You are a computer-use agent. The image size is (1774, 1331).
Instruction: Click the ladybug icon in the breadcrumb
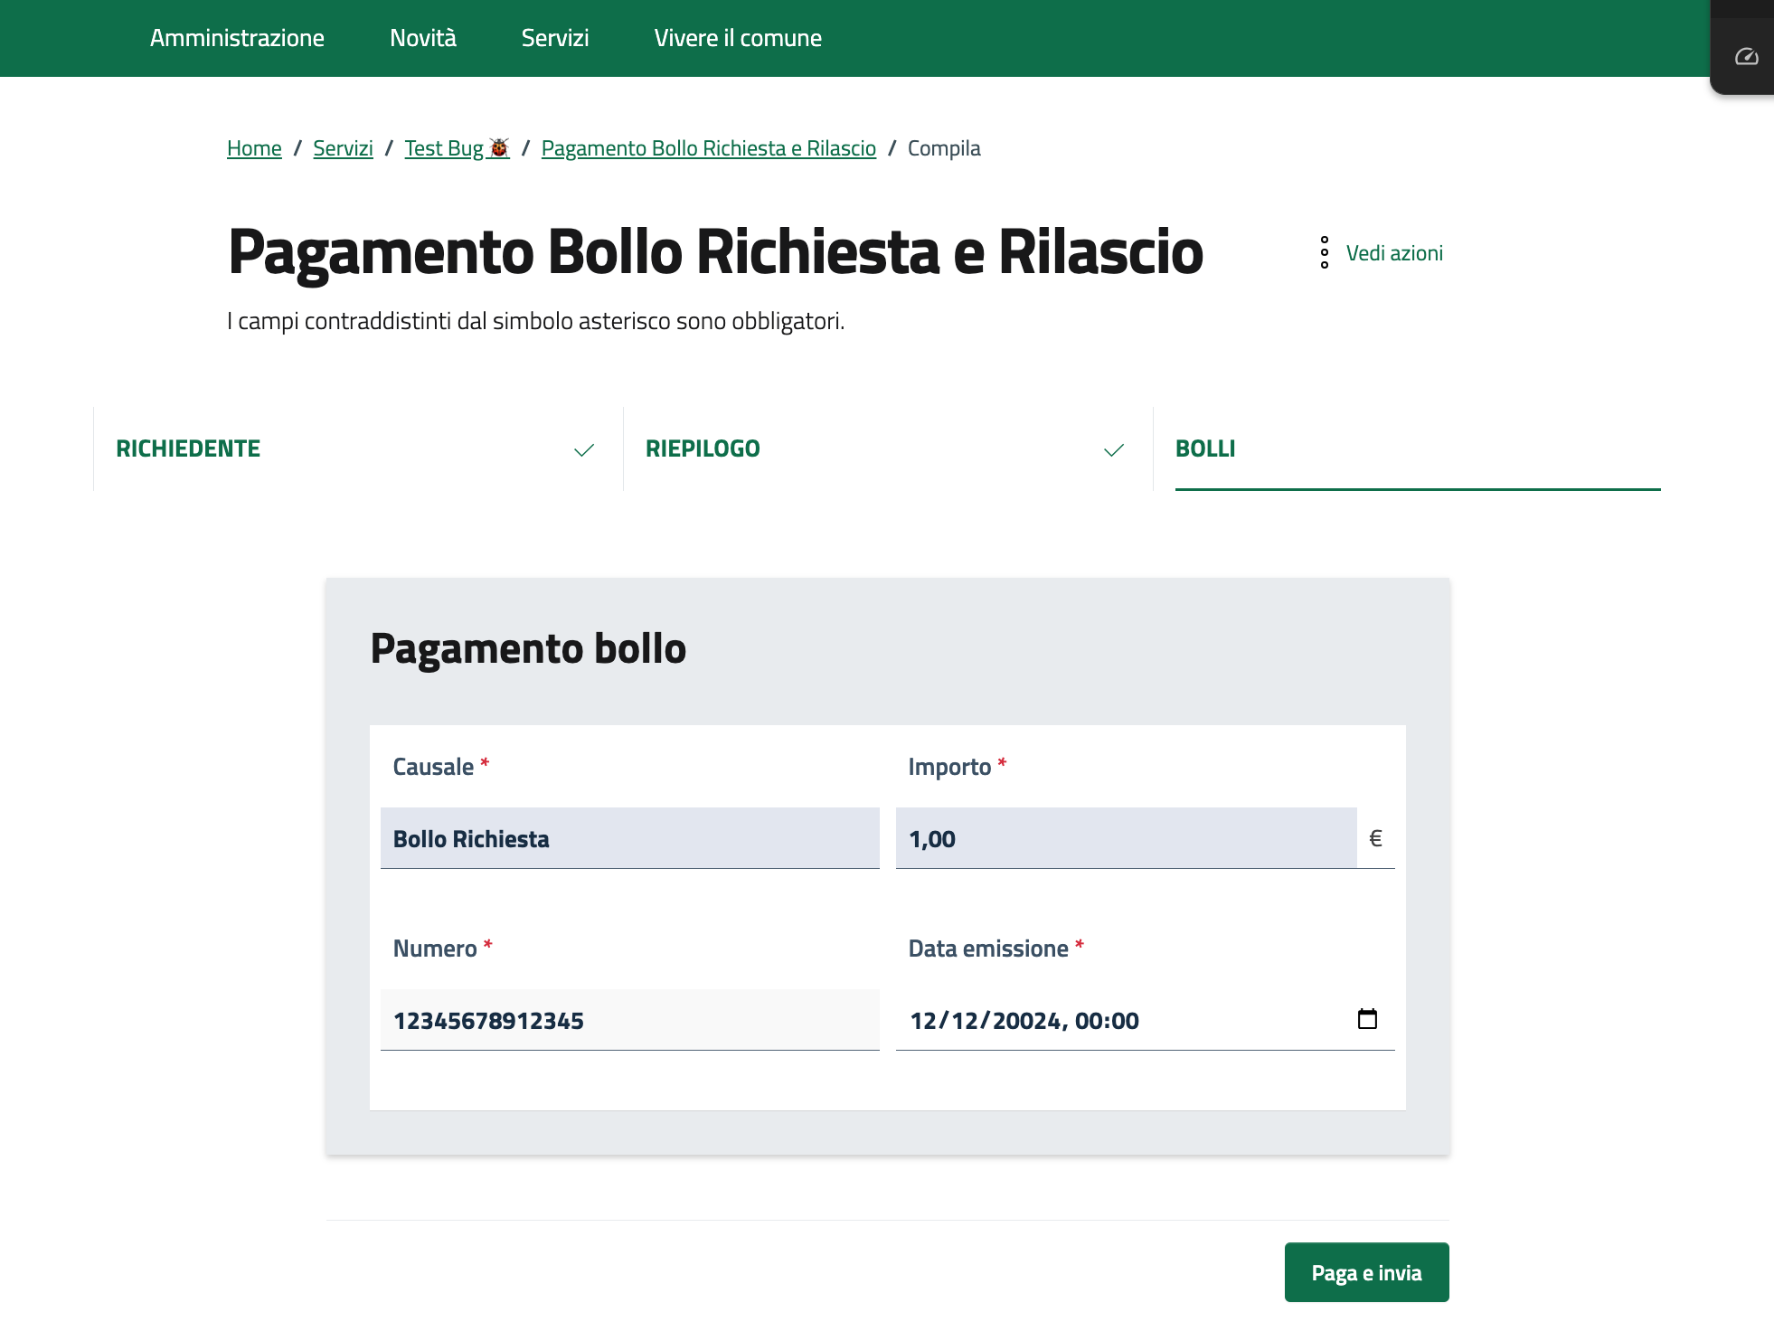499,147
